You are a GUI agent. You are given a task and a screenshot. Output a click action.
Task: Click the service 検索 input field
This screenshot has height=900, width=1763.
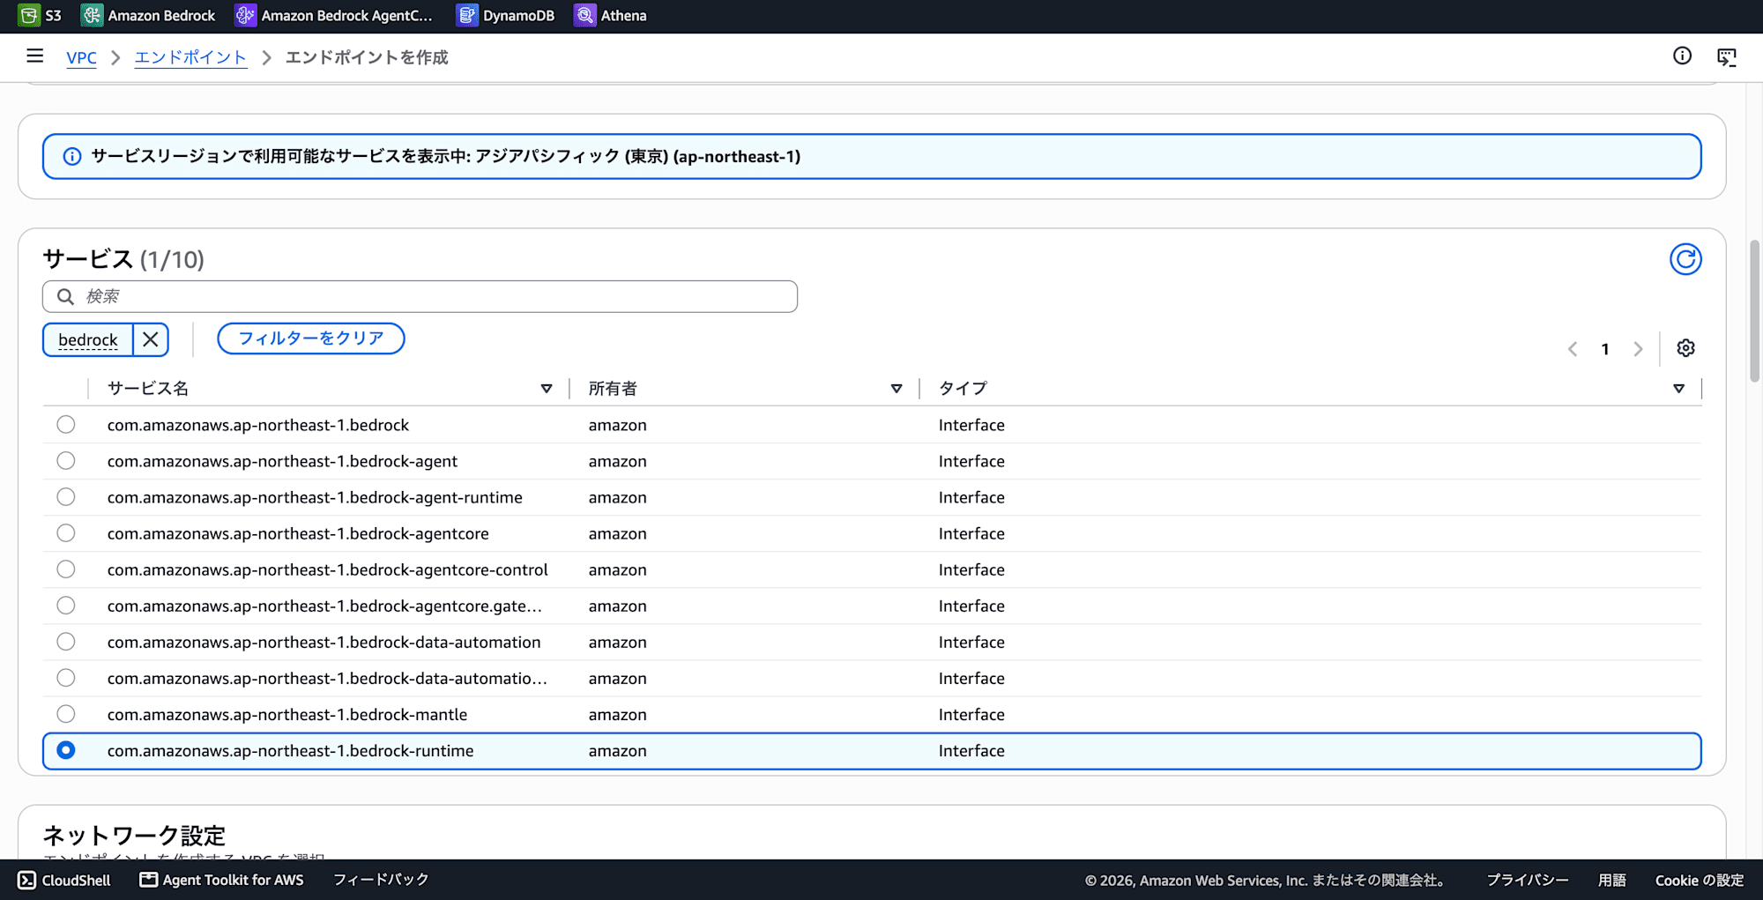(x=420, y=296)
